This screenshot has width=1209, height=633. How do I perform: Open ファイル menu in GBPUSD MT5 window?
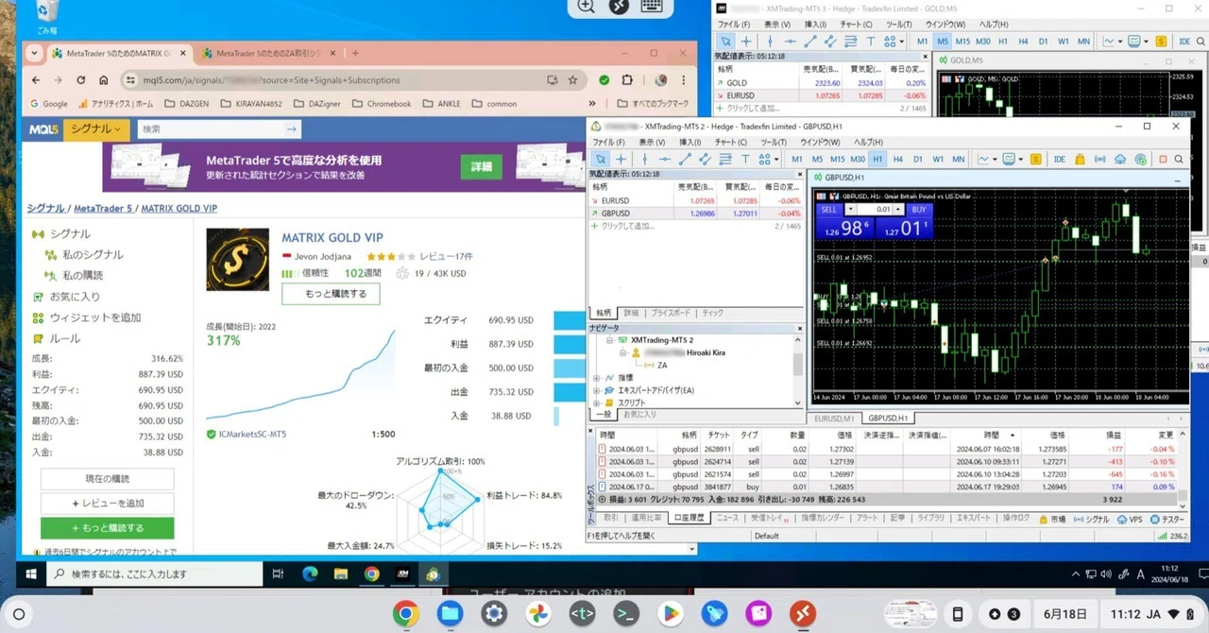(x=608, y=143)
